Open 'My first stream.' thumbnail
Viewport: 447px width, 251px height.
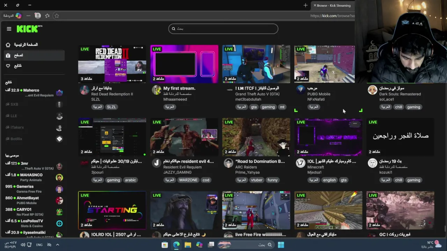(x=184, y=64)
